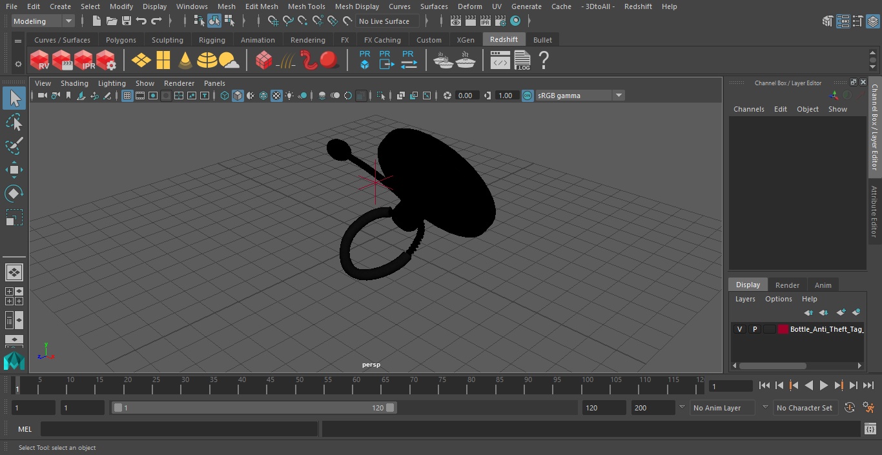Open the Edit Mesh menu
This screenshot has height=455, width=882.
(x=262, y=6)
